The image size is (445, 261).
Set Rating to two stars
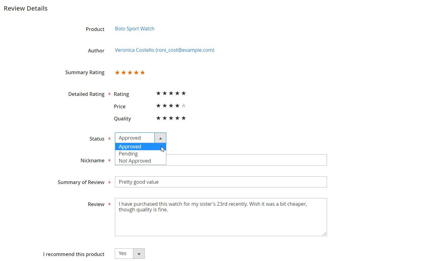165,93
